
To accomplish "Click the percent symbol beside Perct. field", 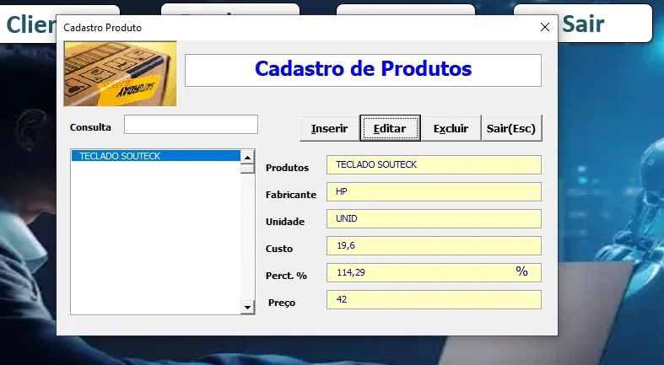I will (x=521, y=271).
